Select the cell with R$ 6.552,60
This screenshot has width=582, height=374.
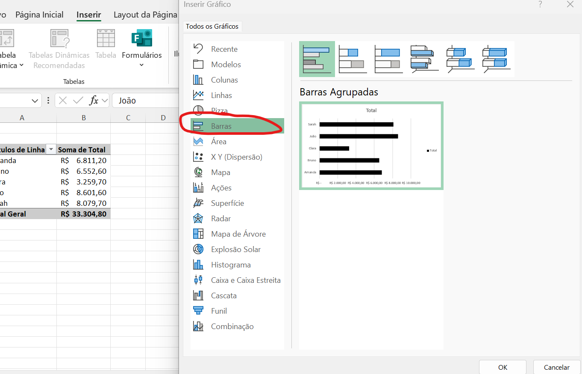(x=84, y=171)
